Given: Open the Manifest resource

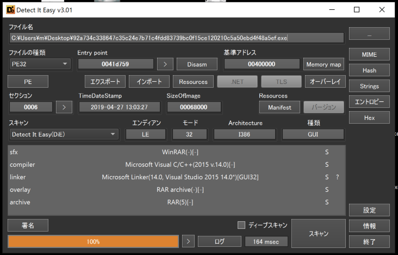Looking at the screenshot, I should click(279, 107).
